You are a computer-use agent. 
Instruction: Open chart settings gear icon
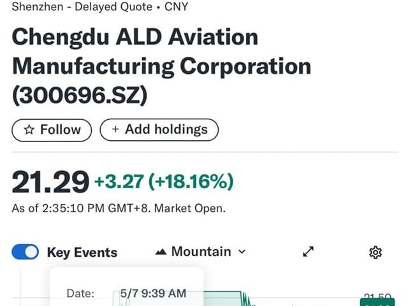click(375, 252)
